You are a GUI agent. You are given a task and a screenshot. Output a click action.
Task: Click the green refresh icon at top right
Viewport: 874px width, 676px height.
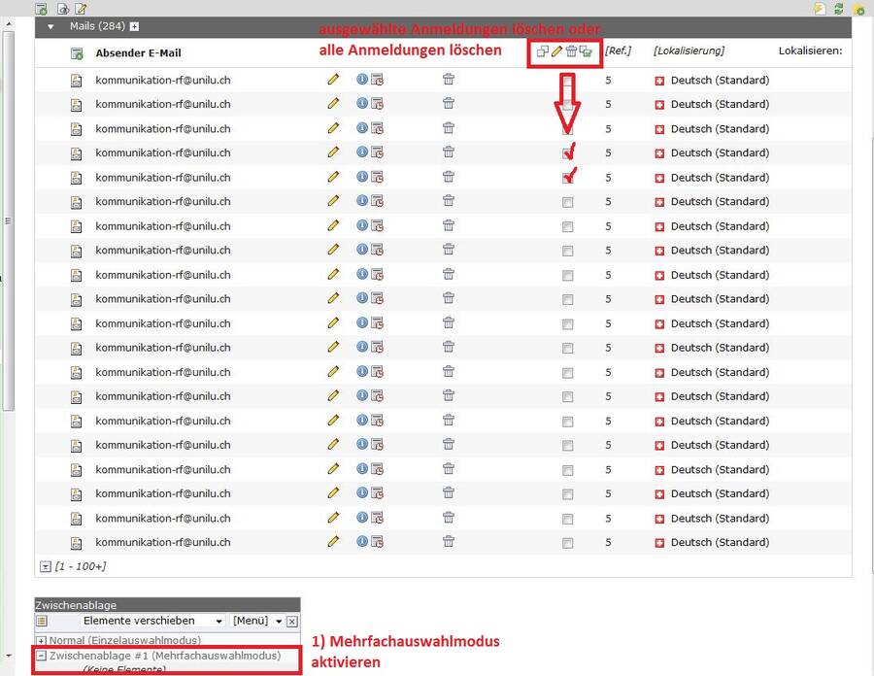839,9
